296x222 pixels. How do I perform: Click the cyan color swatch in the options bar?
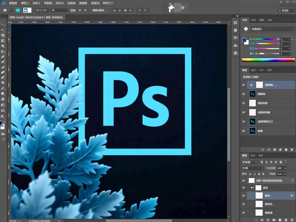(x=18, y=10)
